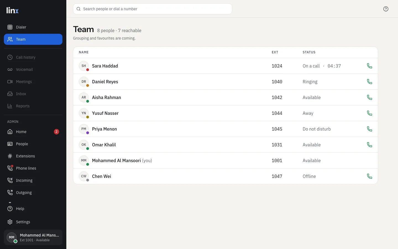Screen dimensions: 398x249
Task: Open Settings from the sidebar
Action: (33, 222)
